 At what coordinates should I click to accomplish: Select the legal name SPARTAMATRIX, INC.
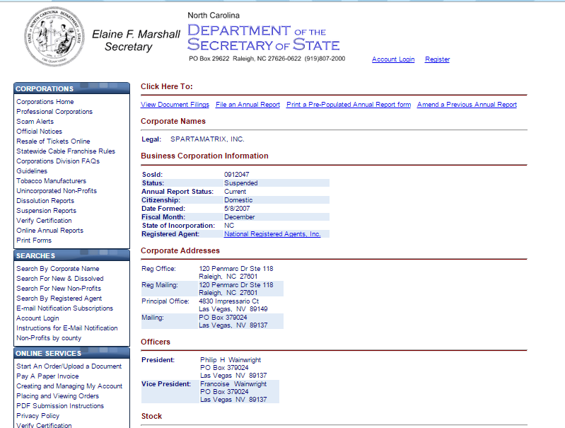click(x=207, y=139)
